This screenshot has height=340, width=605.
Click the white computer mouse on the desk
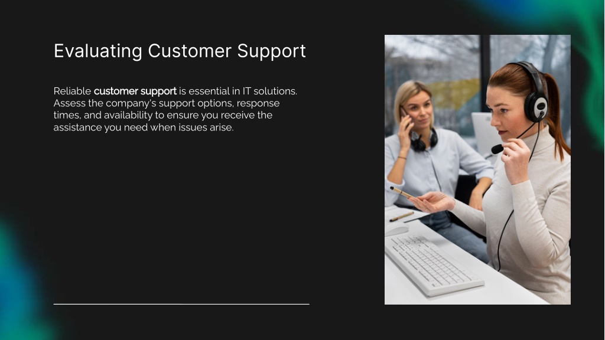tap(396, 230)
